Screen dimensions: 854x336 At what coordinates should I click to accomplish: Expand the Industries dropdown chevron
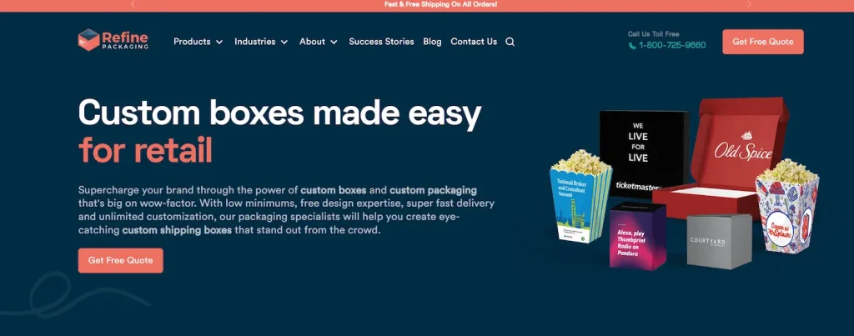[x=284, y=42]
